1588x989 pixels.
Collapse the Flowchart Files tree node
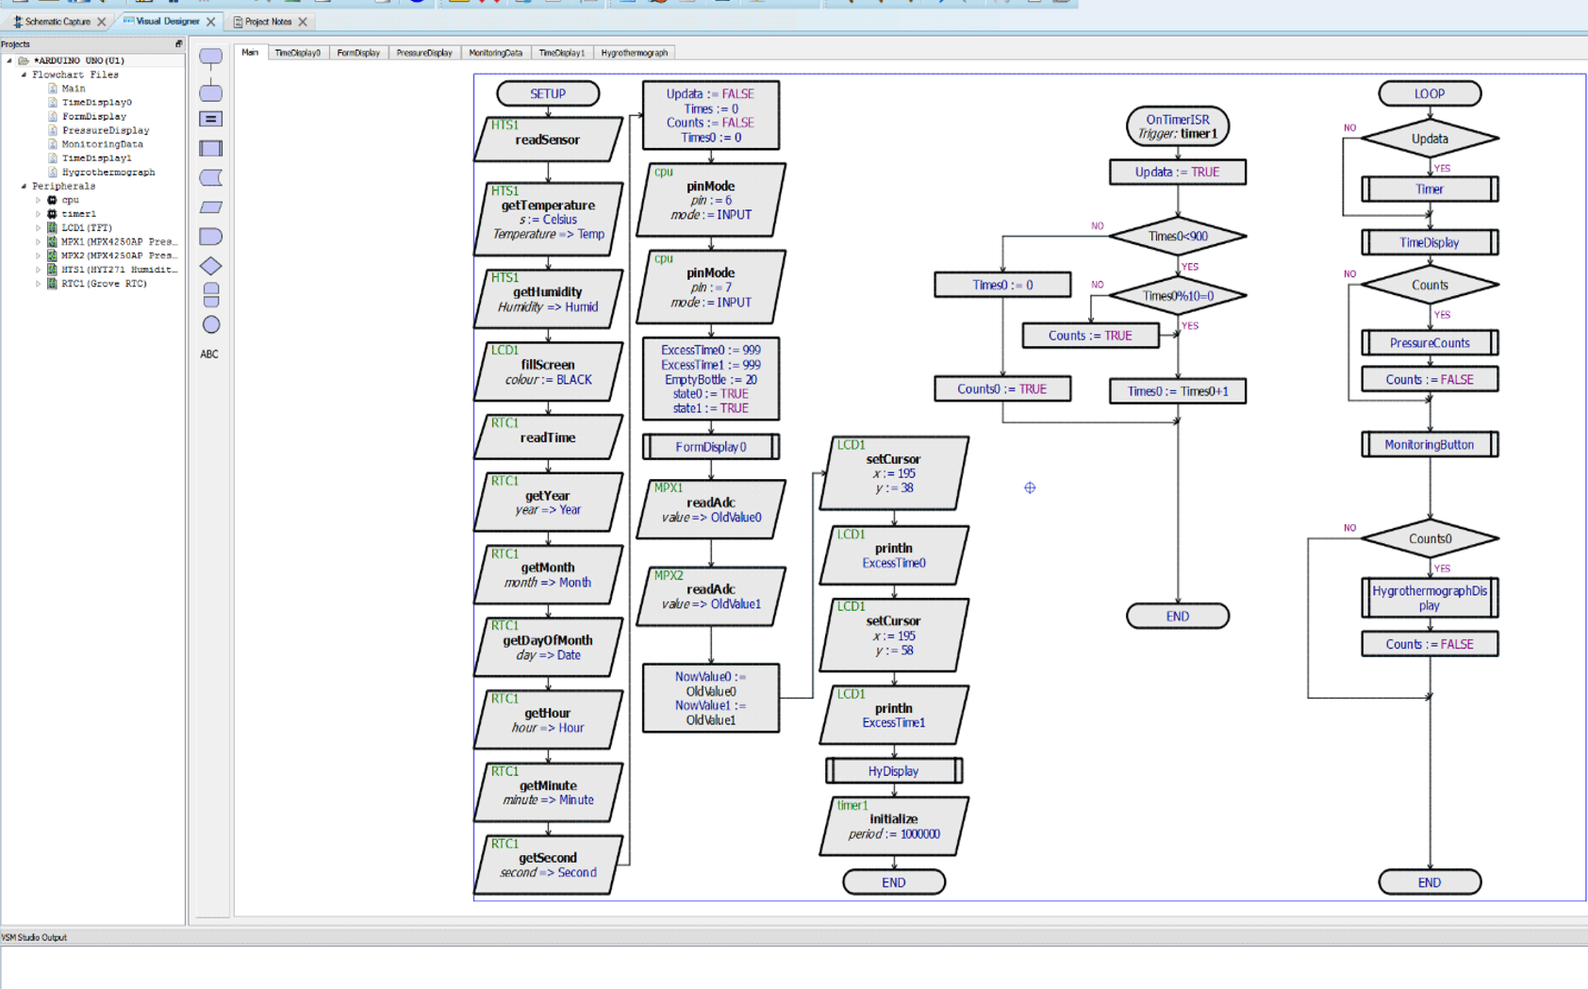pos(24,74)
